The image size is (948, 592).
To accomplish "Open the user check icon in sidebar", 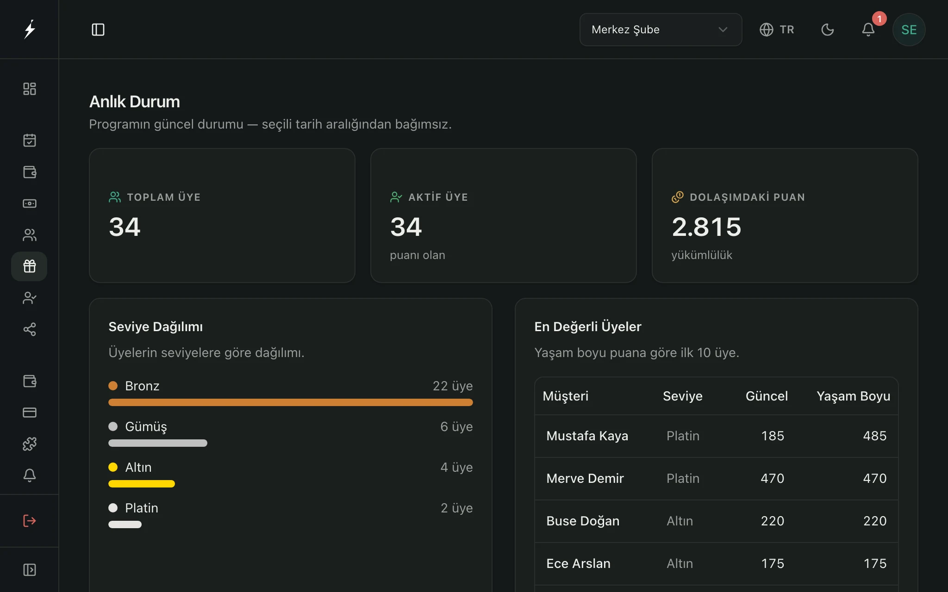I will pyautogui.click(x=30, y=298).
